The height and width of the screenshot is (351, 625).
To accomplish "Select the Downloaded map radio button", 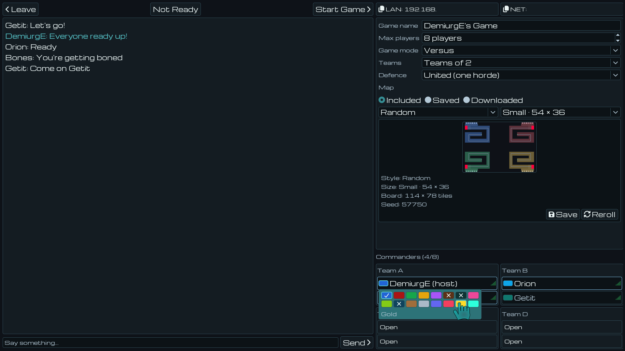I will 467,100.
